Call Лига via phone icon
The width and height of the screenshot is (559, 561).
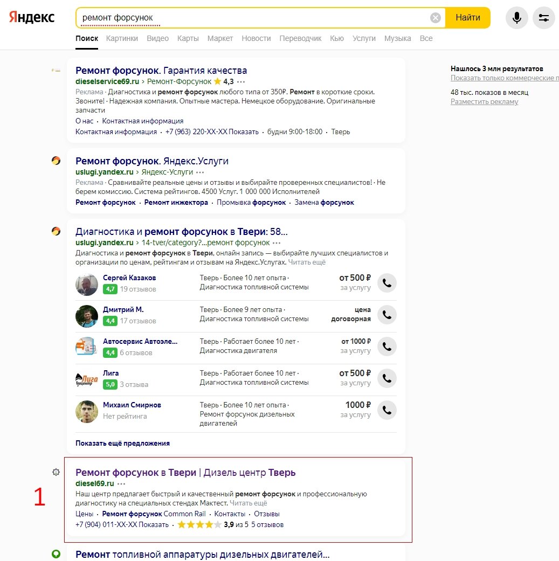387,378
